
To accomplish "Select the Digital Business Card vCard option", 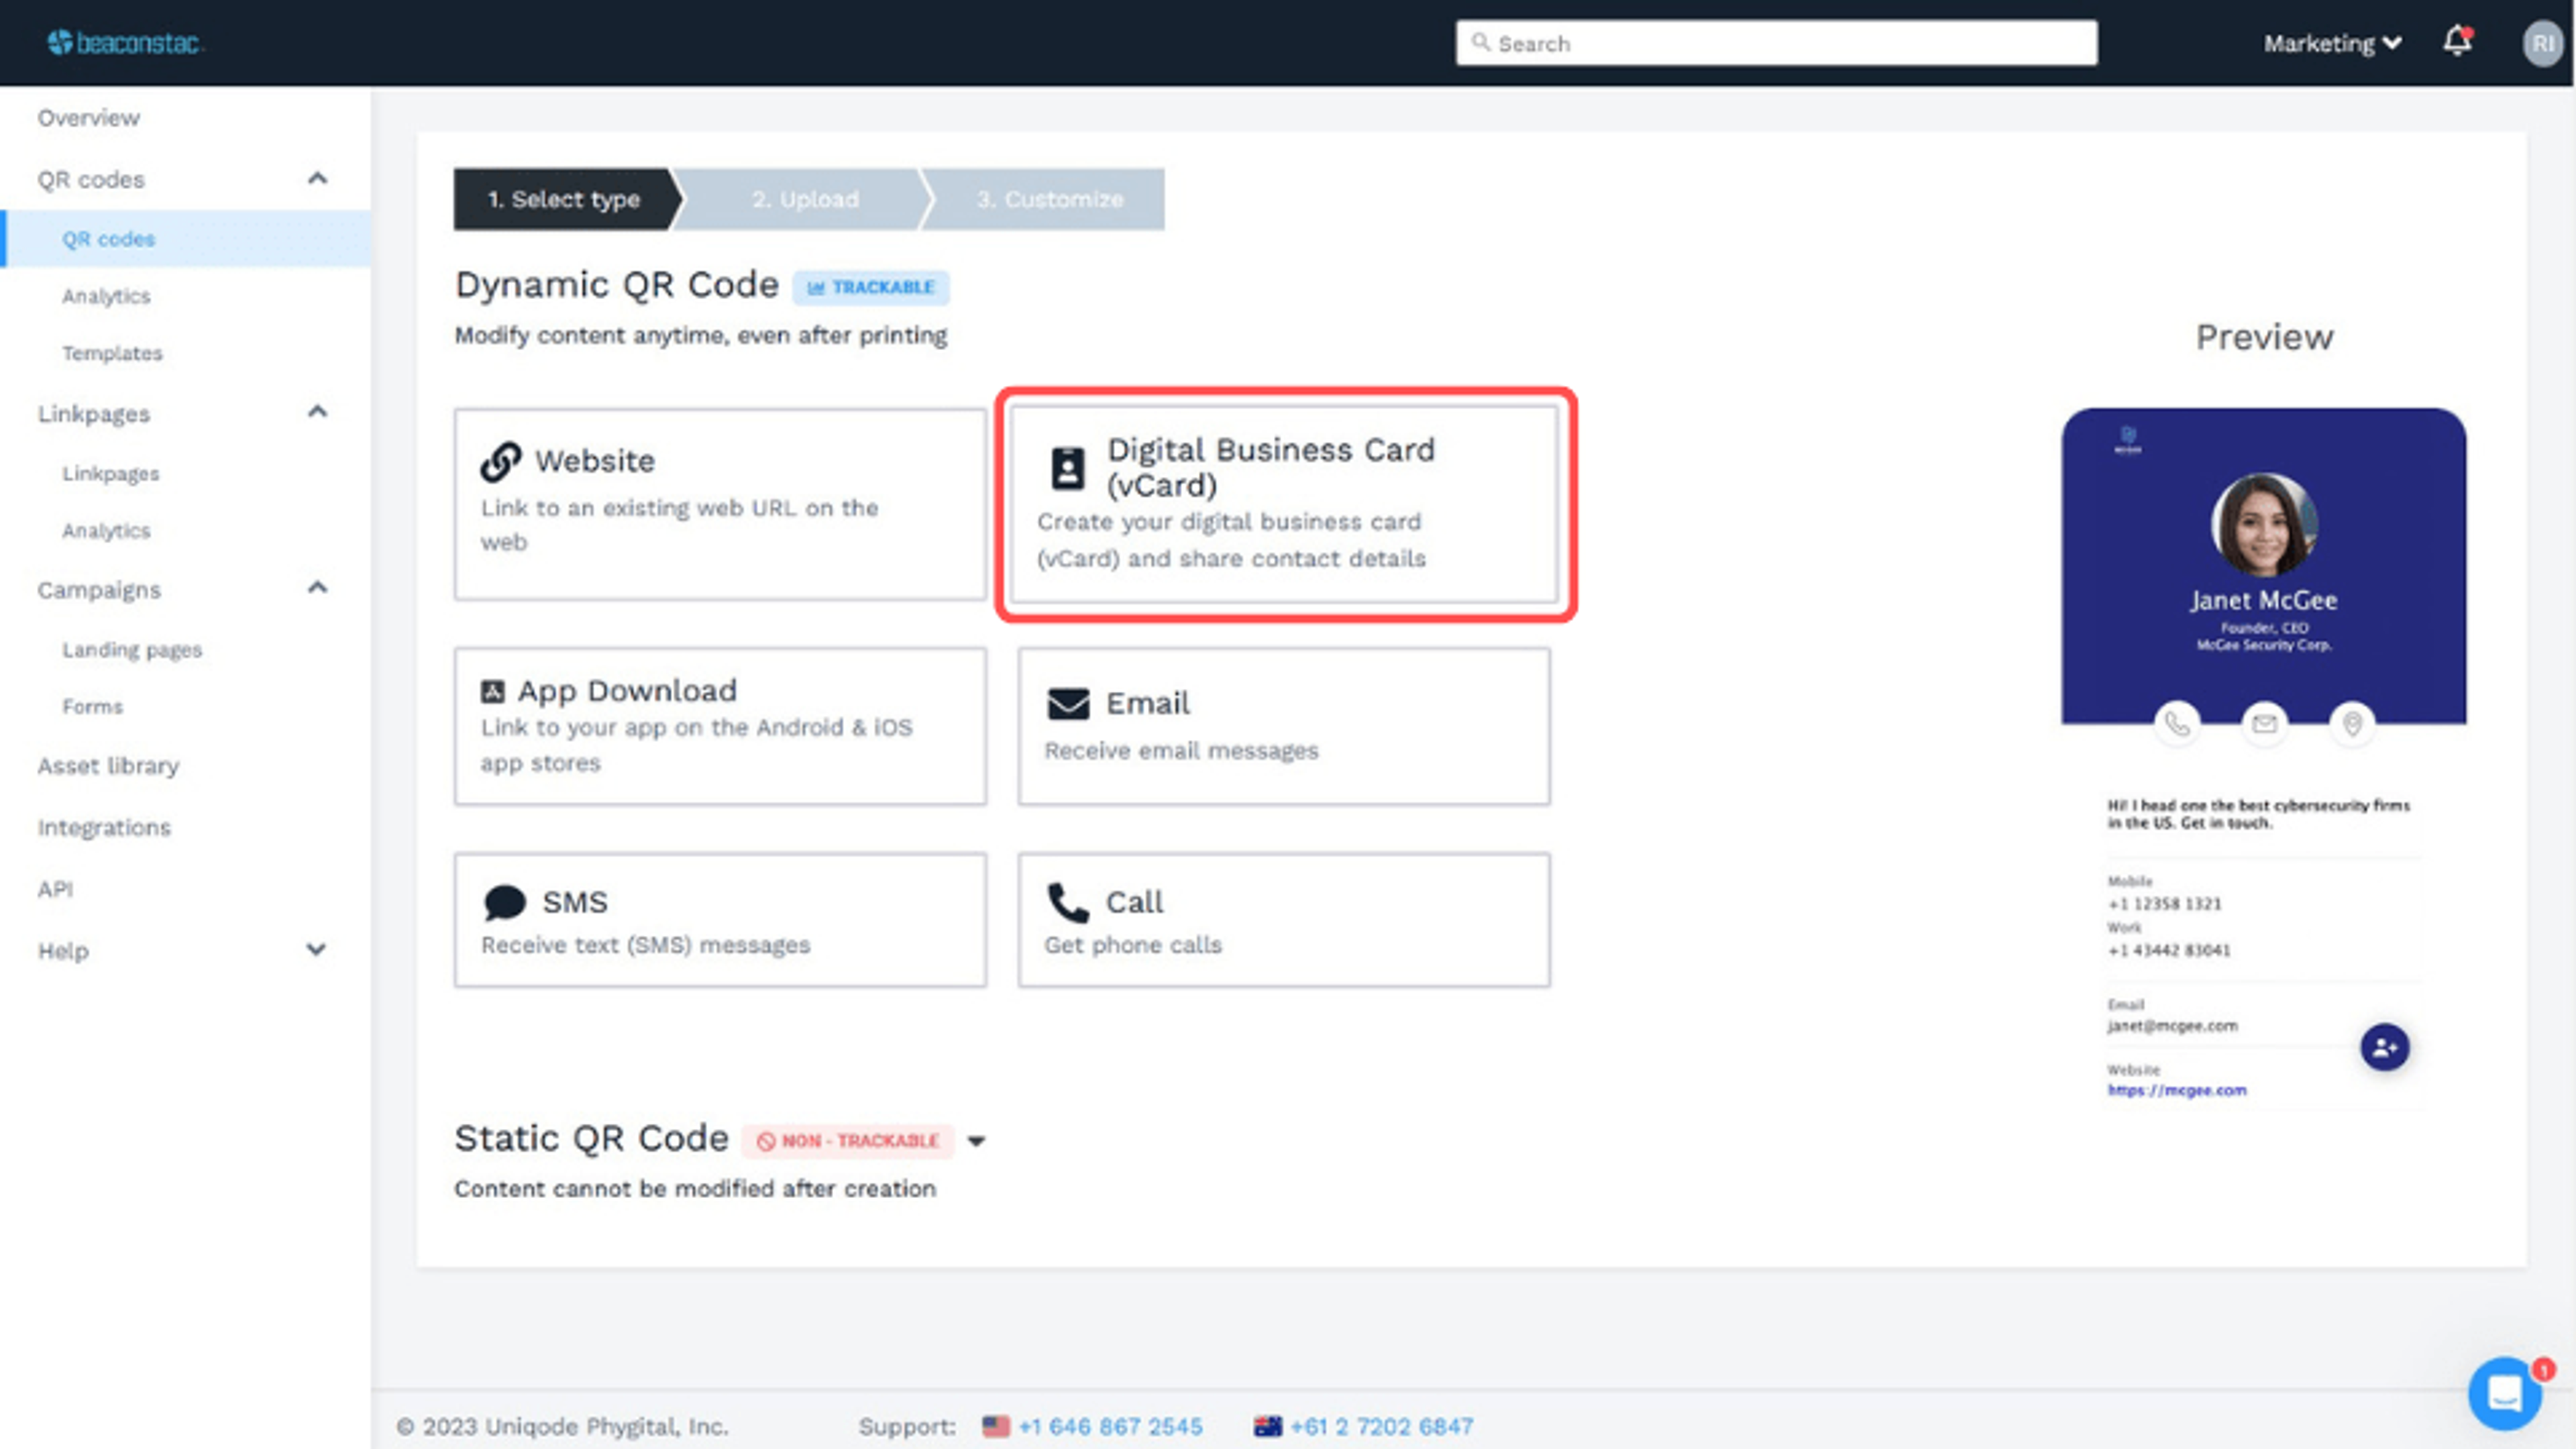I will tap(1284, 503).
